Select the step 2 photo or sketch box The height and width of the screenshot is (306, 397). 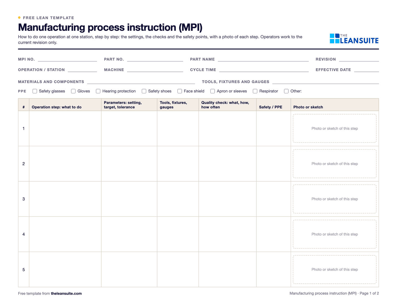coord(335,164)
